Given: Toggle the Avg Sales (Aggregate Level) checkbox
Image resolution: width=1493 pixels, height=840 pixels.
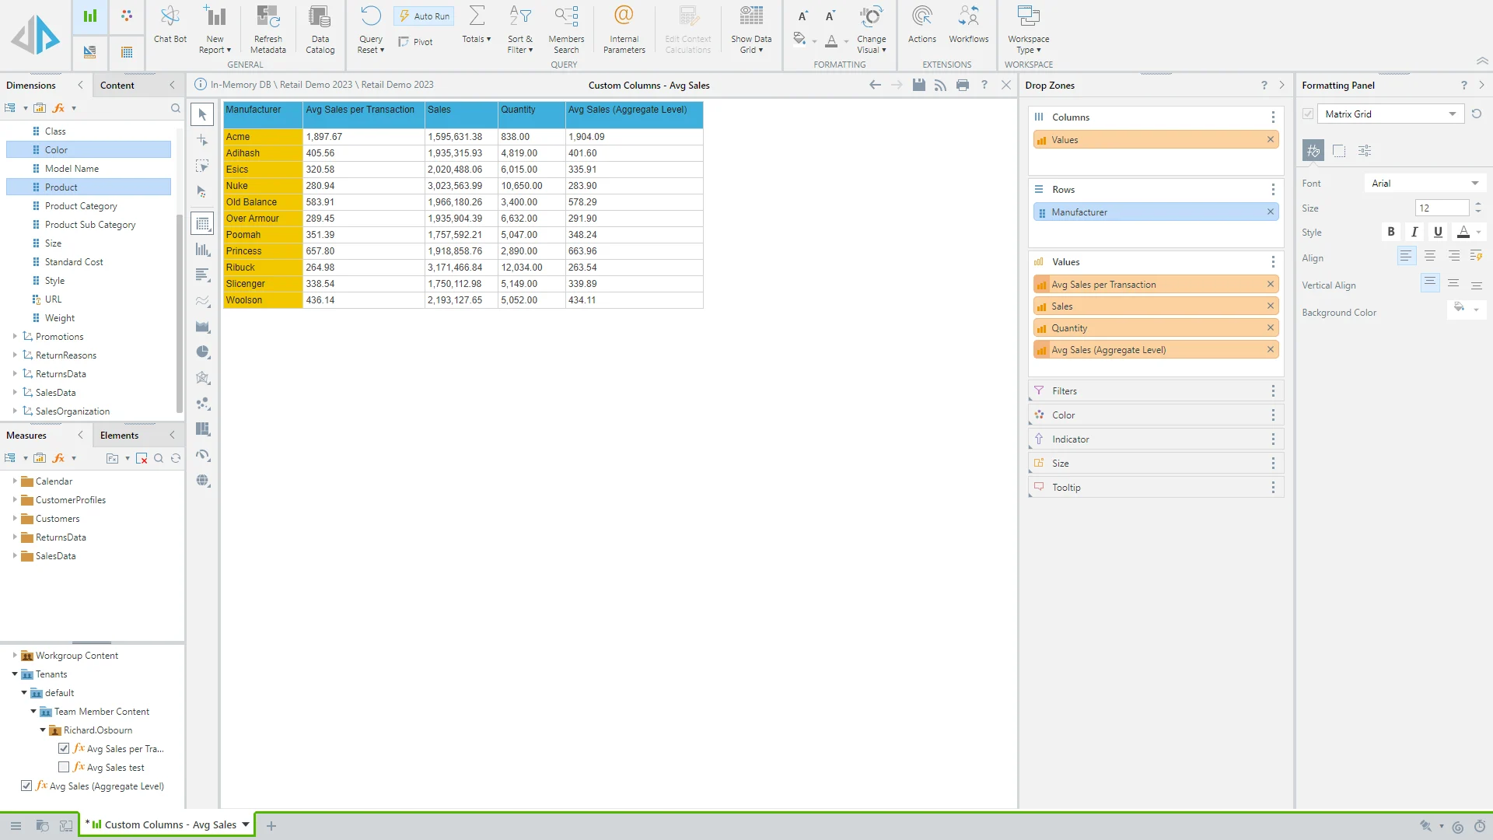Looking at the screenshot, I should coord(26,786).
